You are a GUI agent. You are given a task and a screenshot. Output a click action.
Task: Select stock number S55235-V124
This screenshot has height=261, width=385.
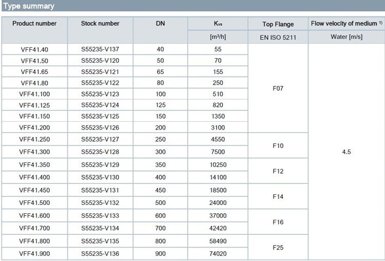tap(100, 105)
